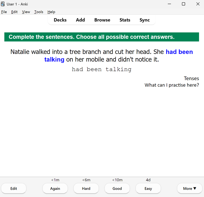Click the Anki app icon in title bar

click(x=3, y=4)
